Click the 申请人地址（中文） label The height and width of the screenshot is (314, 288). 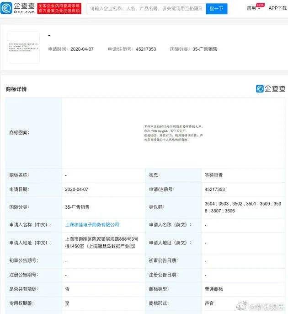30,243
